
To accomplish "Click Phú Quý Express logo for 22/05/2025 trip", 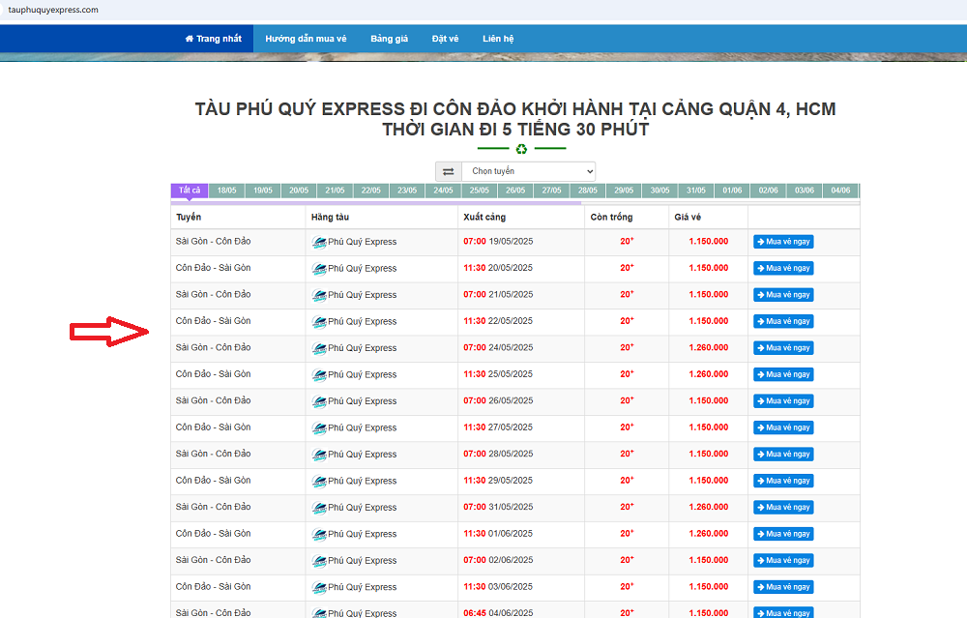I will click(x=319, y=321).
